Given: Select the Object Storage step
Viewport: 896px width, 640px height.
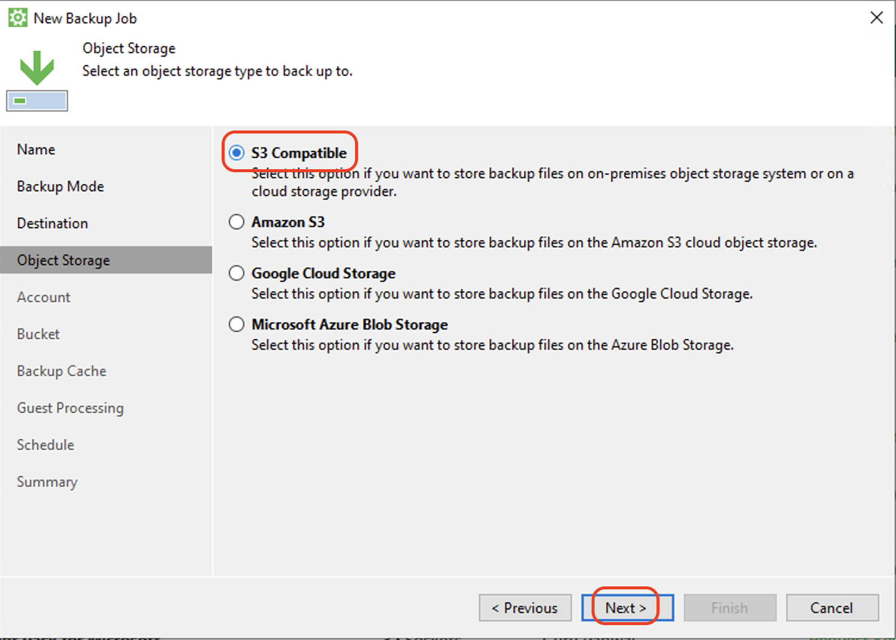Looking at the screenshot, I should pos(106,260).
